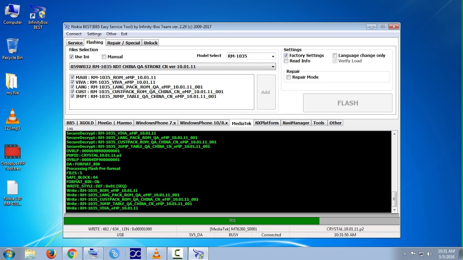The image size is (463, 260).
Task: Select the WindowsPhone 7.x tab
Action: click(x=156, y=123)
